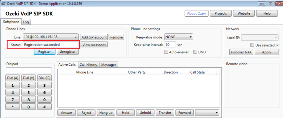Tap dialpad key 0
This screenshot has width=283, height=118.
[x=29, y=107]
